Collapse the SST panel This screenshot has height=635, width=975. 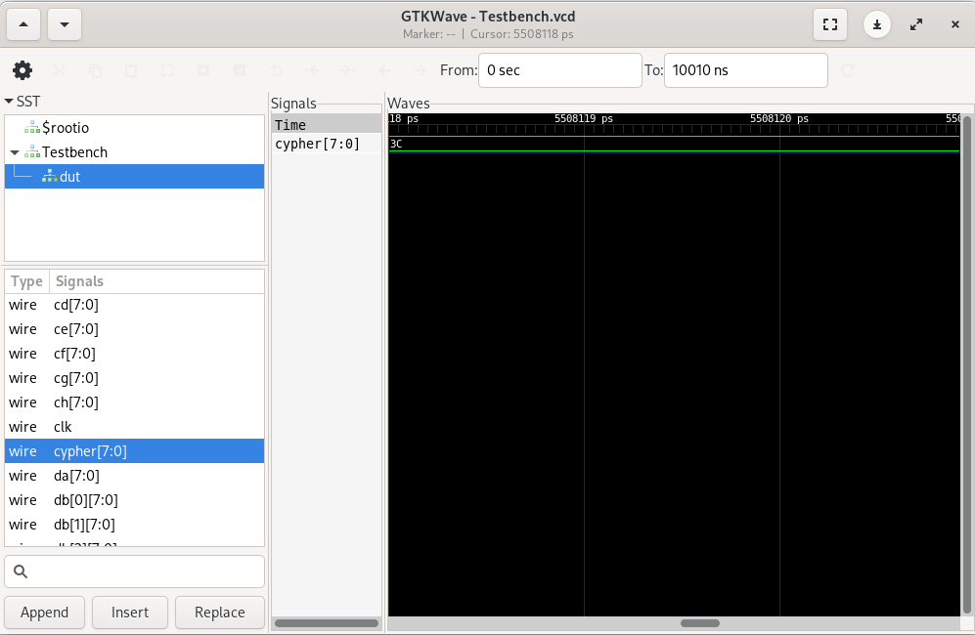(x=9, y=102)
